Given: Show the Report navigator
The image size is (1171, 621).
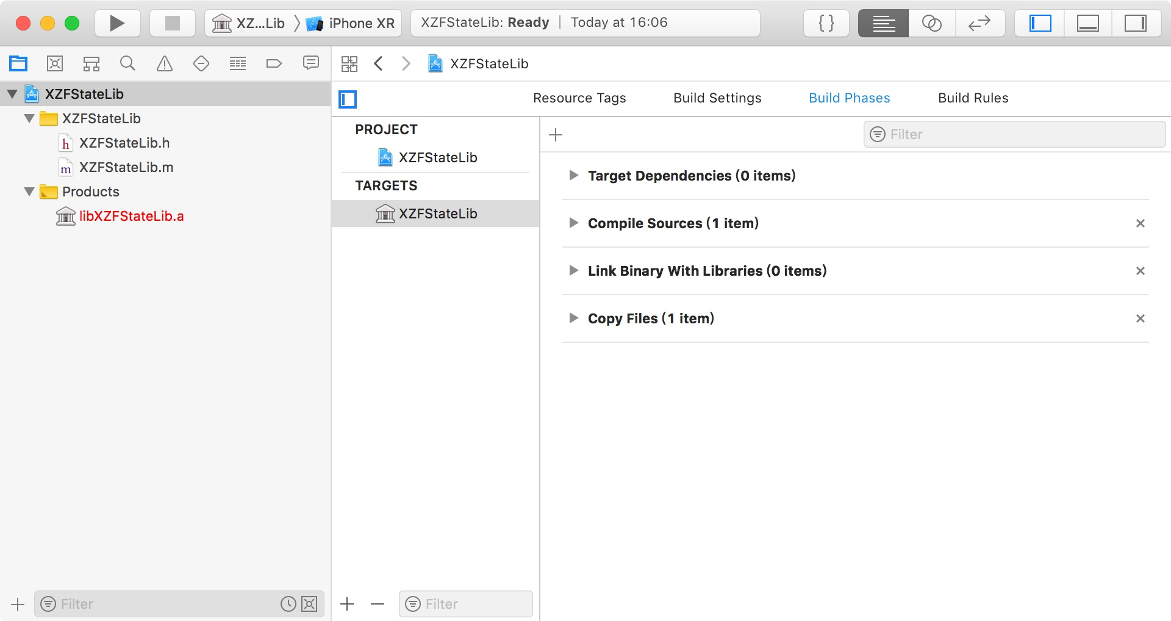Looking at the screenshot, I should [311, 63].
